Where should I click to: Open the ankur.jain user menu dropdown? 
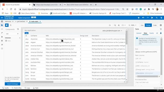pos(112,31)
